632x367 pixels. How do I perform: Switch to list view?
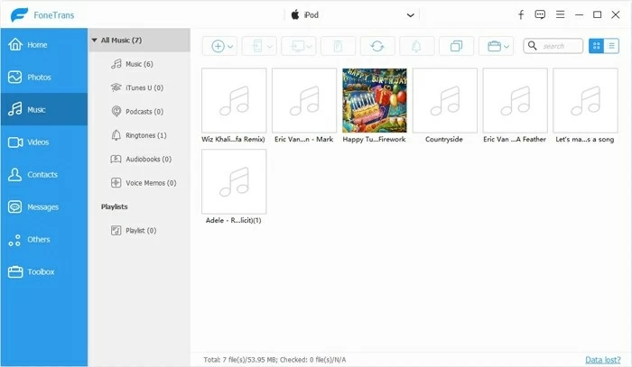click(611, 46)
